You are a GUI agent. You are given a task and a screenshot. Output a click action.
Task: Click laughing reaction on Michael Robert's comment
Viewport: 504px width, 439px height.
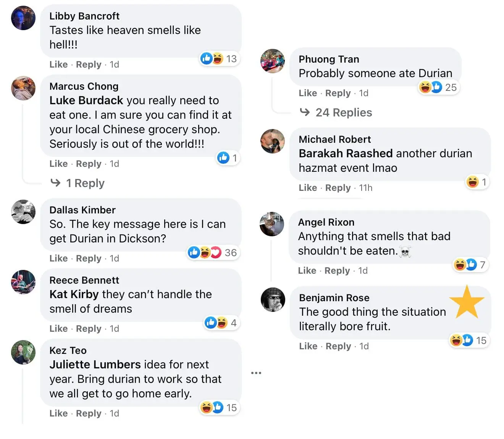coord(473,182)
